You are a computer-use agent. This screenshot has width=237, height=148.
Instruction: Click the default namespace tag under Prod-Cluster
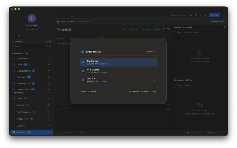coord(103,73)
